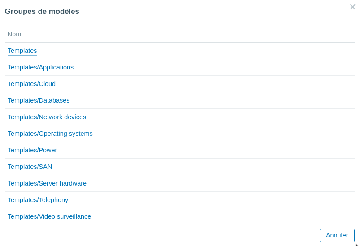Click the Nom column header
360x246 pixels.
14,34
